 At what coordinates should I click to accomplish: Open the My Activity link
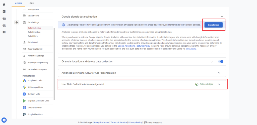(191, 49)
